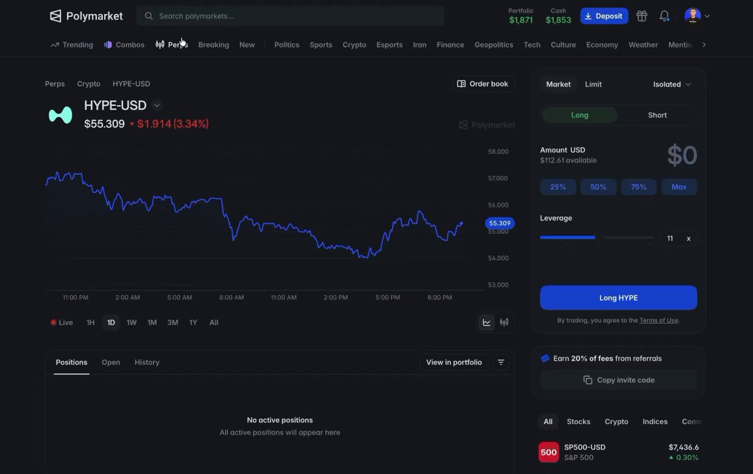
Task: Choose the Short side
Action: coord(658,115)
